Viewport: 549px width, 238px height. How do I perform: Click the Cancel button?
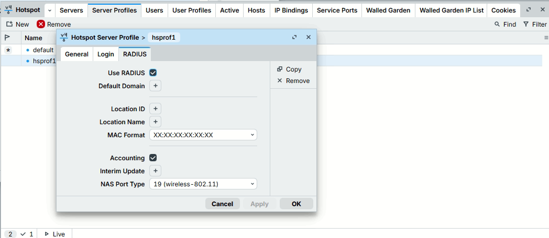(222, 204)
